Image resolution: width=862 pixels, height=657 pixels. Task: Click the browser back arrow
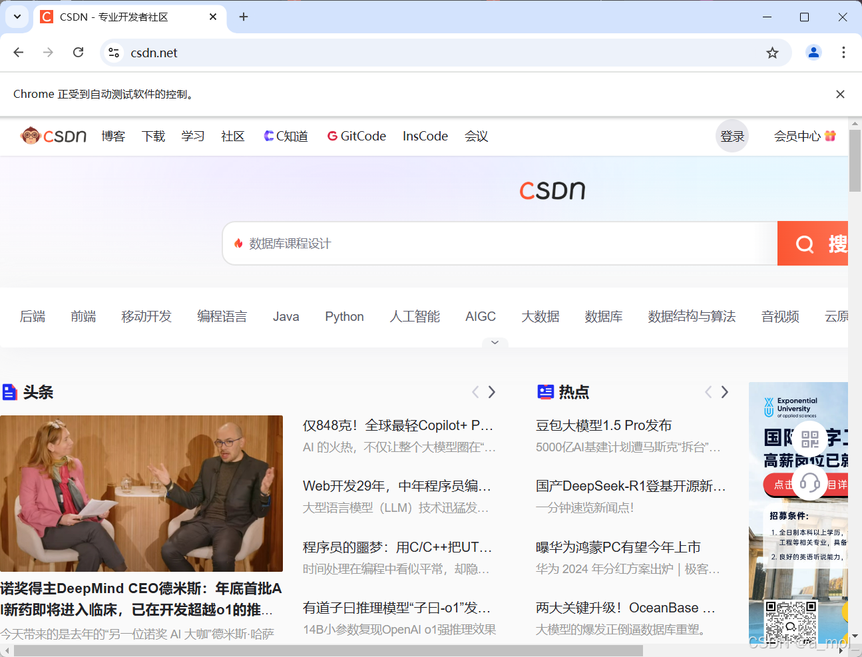(19, 53)
